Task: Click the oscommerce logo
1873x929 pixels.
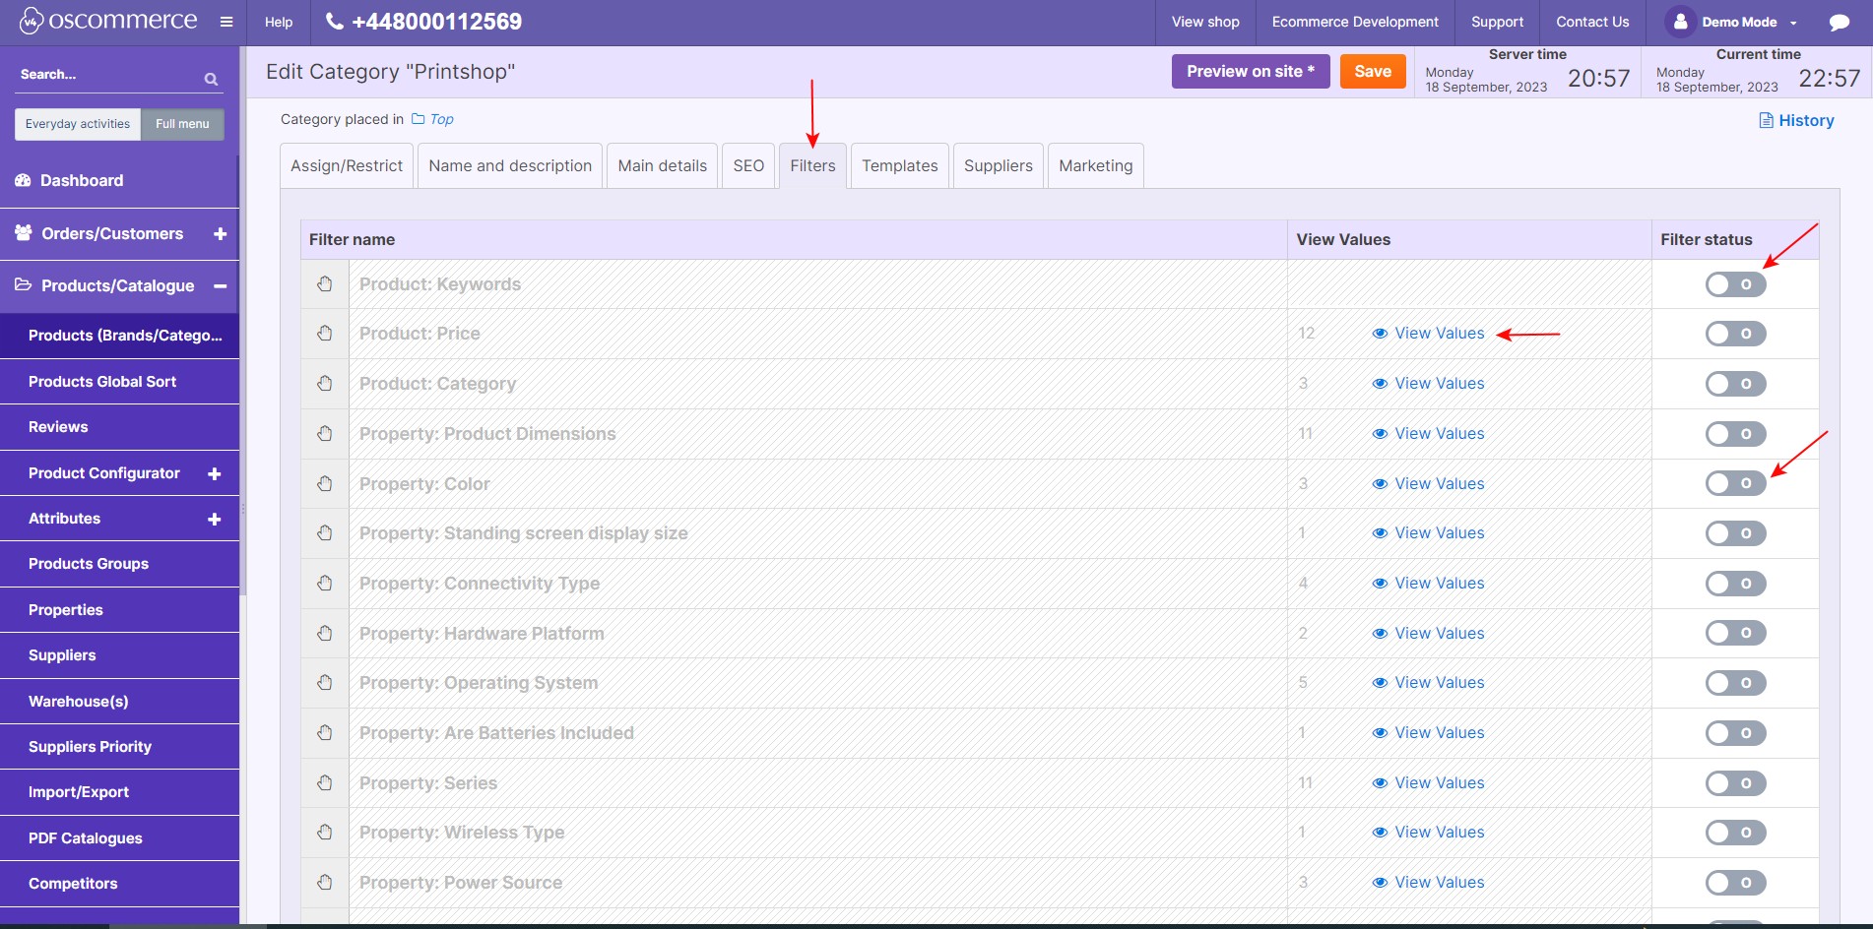Action: pyautogui.click(x=108, y=21)
